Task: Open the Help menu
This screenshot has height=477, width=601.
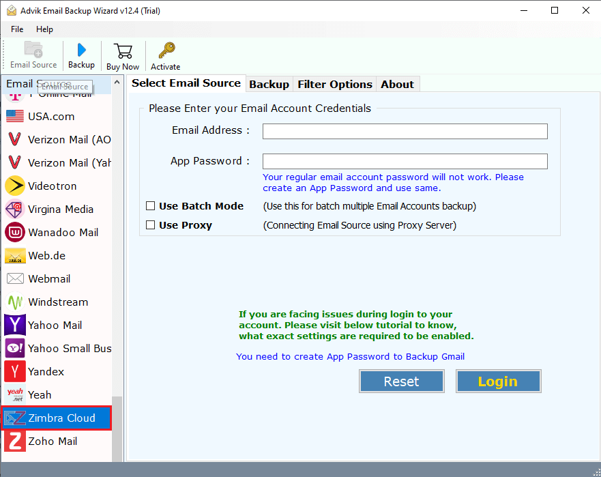Action: pyautogui.click(x=44, y=29)
